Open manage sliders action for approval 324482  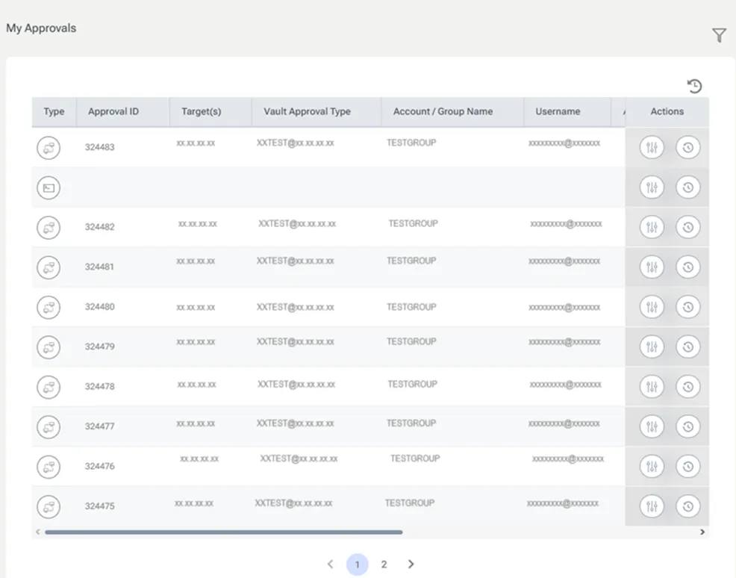[652, 227]
